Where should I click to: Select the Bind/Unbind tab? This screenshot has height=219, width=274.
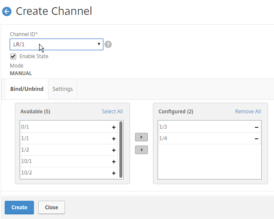27,89
